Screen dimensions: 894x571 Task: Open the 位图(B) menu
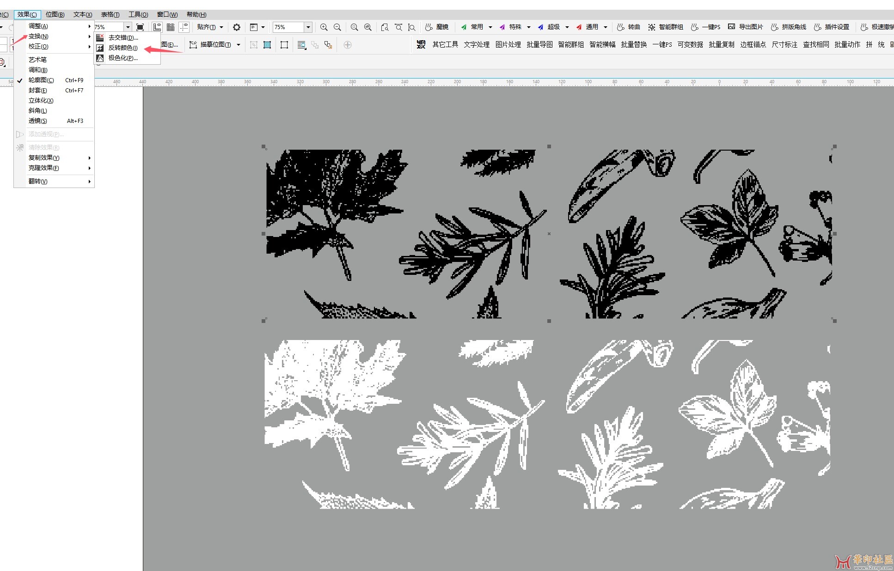coord(55,15)
